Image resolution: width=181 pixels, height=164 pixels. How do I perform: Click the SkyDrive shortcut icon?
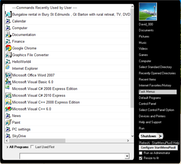(8, 136)
